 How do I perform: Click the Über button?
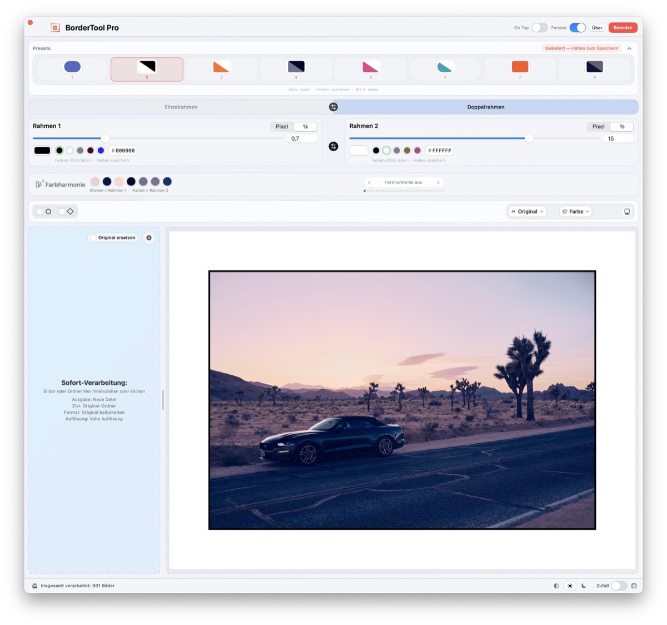[x=596, y=27]
